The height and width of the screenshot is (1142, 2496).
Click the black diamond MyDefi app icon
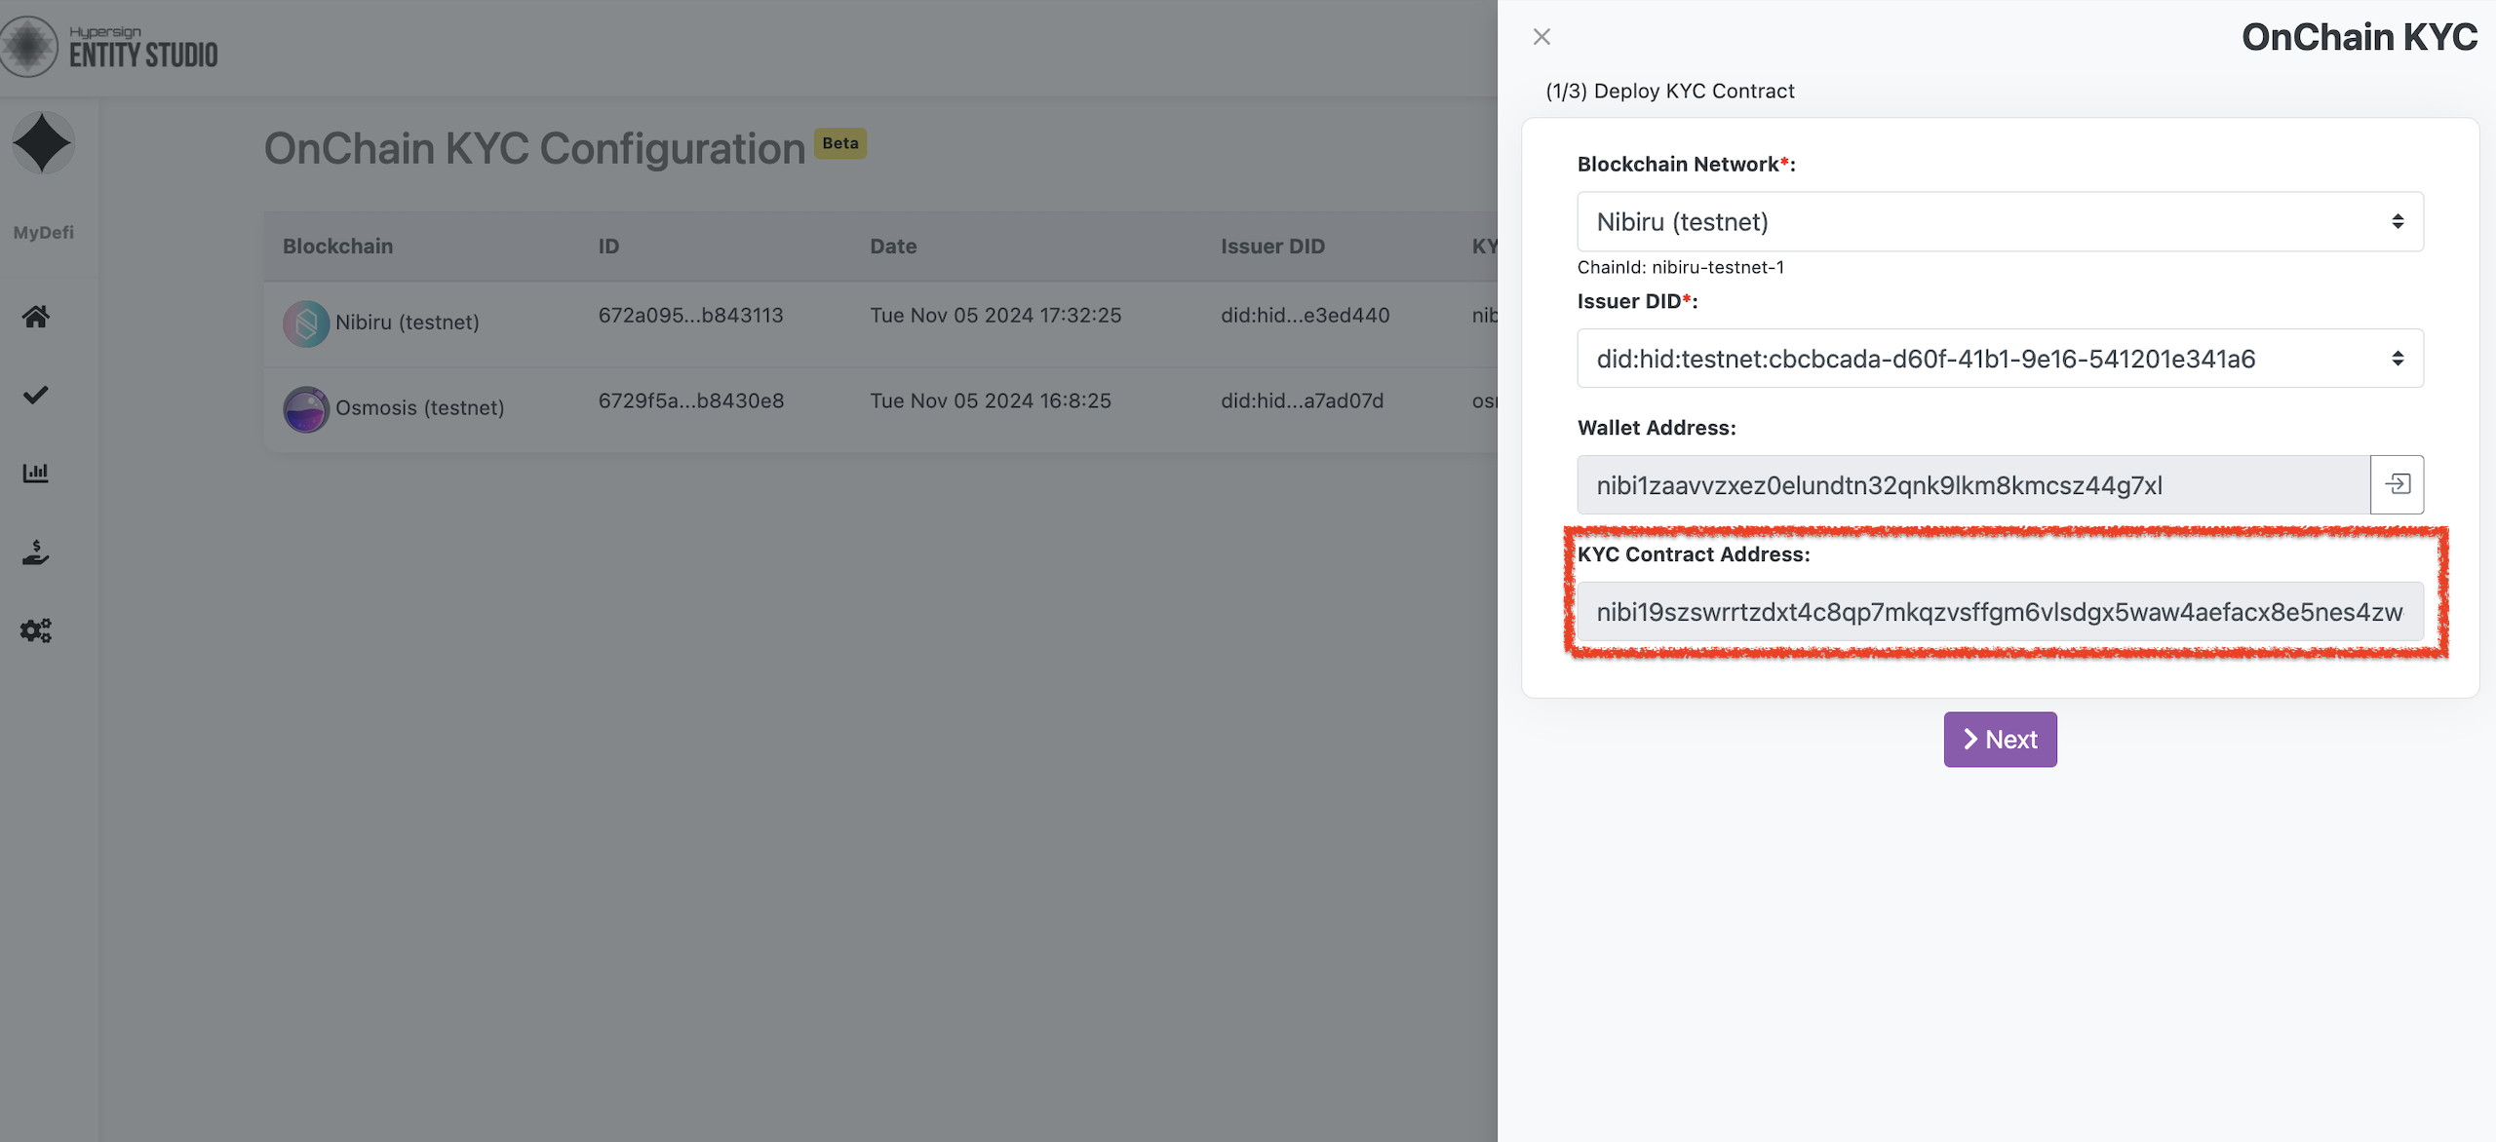(43, 143)
